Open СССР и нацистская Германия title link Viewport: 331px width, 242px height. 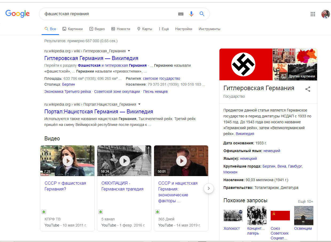coord(178,192)
